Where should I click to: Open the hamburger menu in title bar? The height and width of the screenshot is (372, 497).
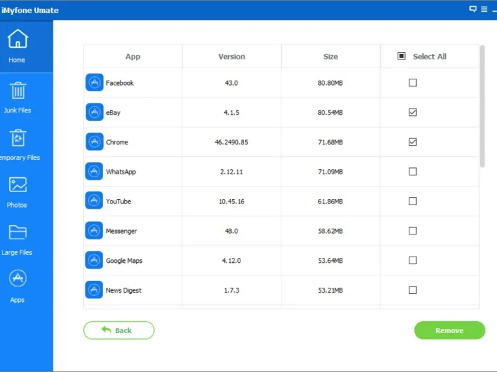pyautogui.click(x=484, y=9)
